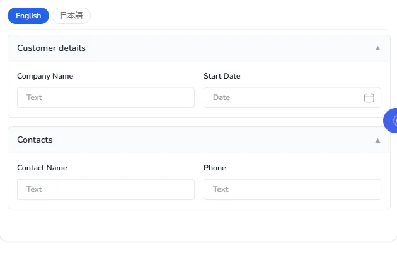
Task: Click the Contacts heading
Action: click(x=35, y=140)
